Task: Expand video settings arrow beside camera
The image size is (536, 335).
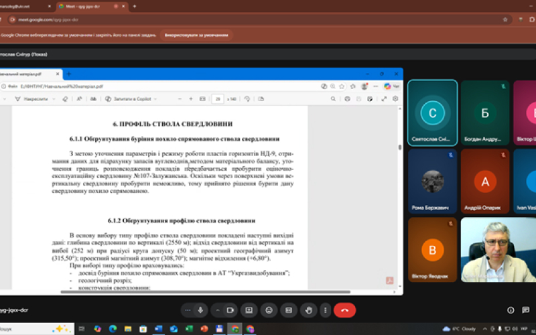Action: click(217, 310)
